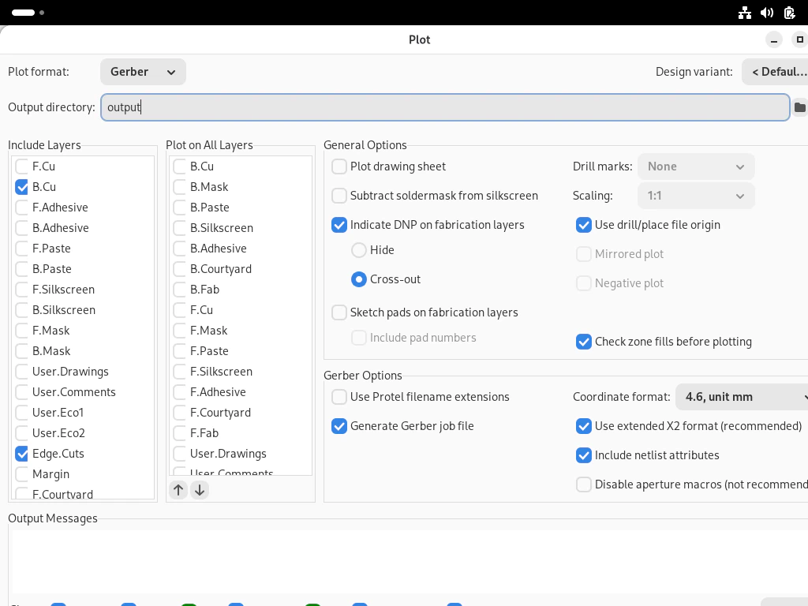Uncheck Check zone fills before plotting
The height and width of the screenshot is (606, 808).
(583, 342)
